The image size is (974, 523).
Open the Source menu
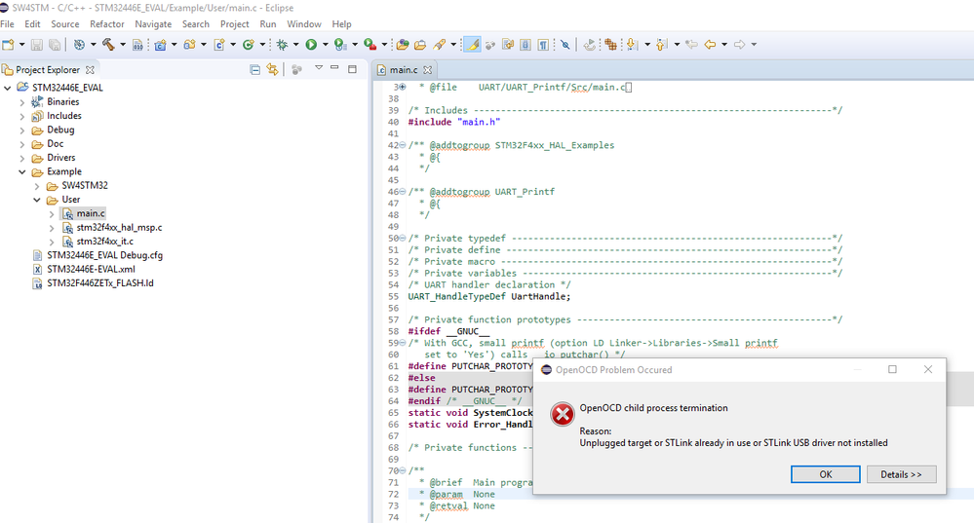click(65, 24)
